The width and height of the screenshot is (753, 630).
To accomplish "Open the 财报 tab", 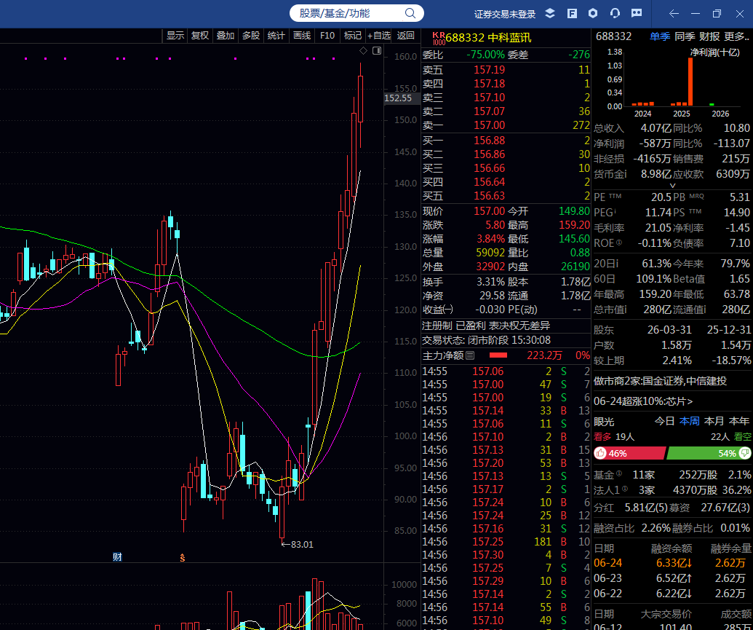I will point(709,36).
